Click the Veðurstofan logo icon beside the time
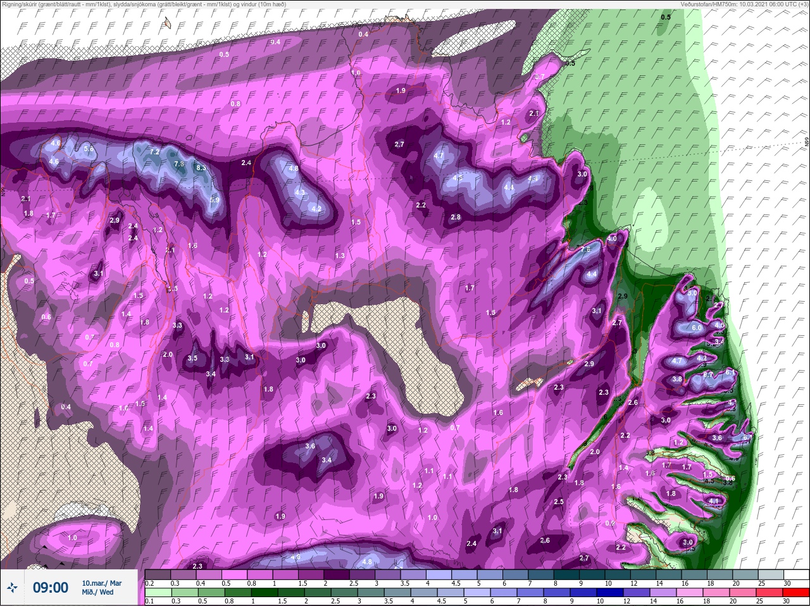Viewport: 810px width, 606px height. tap(12, 588)
